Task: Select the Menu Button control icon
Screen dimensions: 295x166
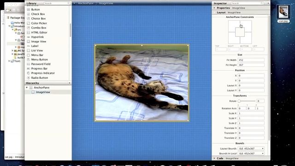Action: coord(29,59)
